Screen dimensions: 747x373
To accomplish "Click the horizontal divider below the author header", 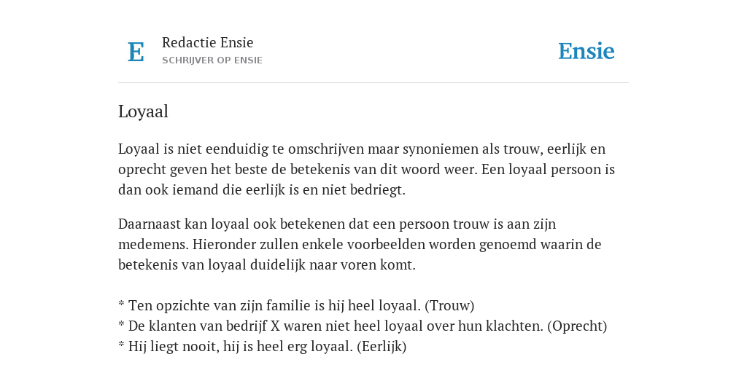I will pos(373,83).
